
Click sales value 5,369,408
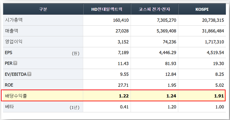click(167, 31)
